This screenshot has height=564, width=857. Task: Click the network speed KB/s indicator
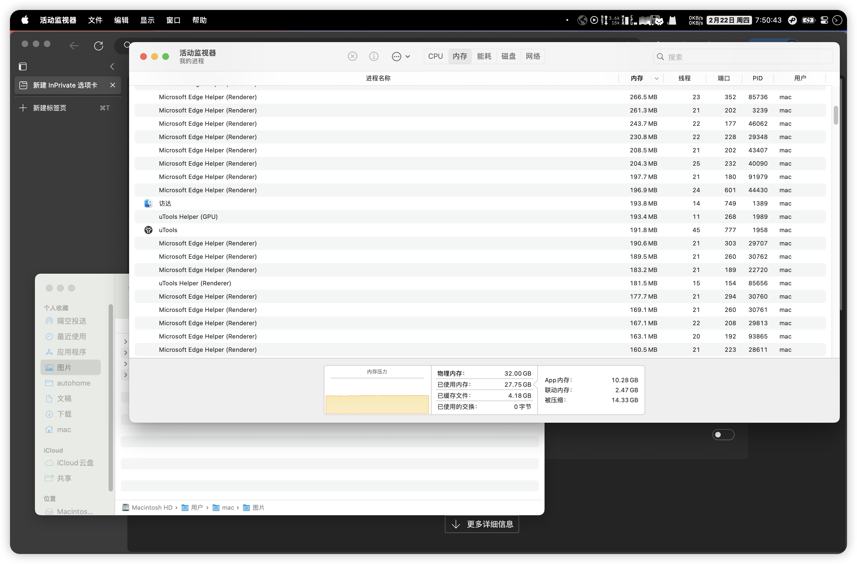pos(695,20)
